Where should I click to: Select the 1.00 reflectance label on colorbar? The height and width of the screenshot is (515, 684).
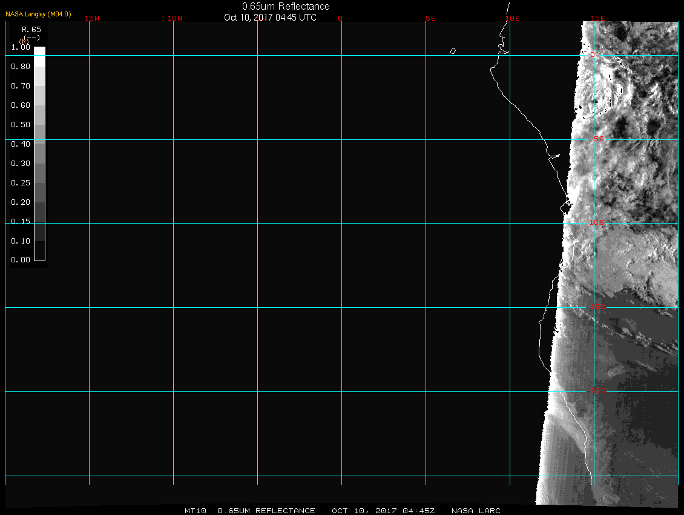pyautogui.click(x=21, y=47)
